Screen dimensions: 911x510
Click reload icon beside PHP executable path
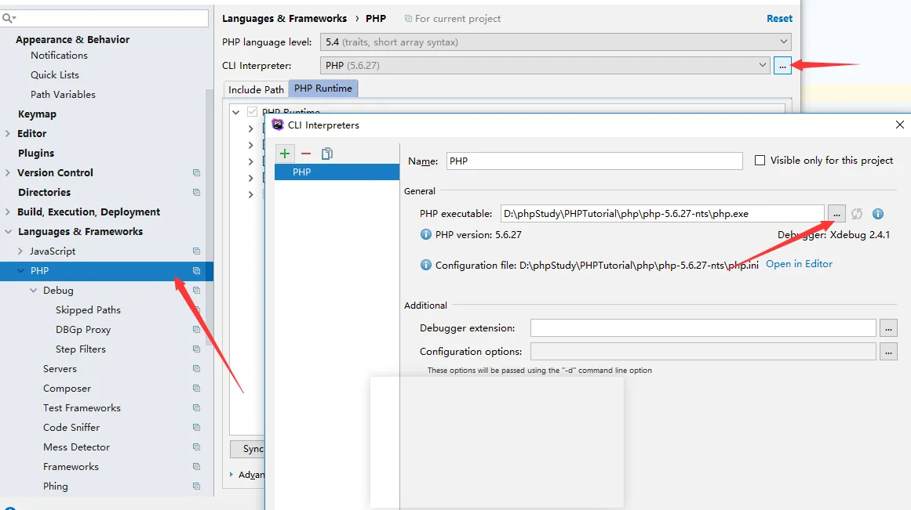[857, 214]
